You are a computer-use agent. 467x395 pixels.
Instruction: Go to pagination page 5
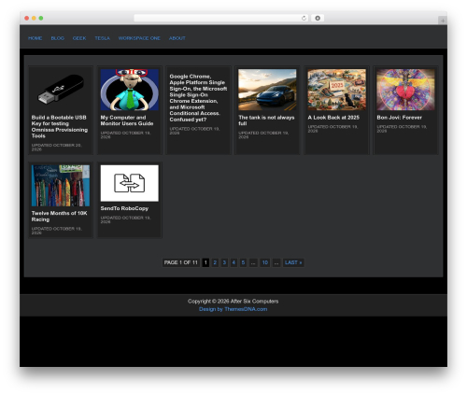243,262
